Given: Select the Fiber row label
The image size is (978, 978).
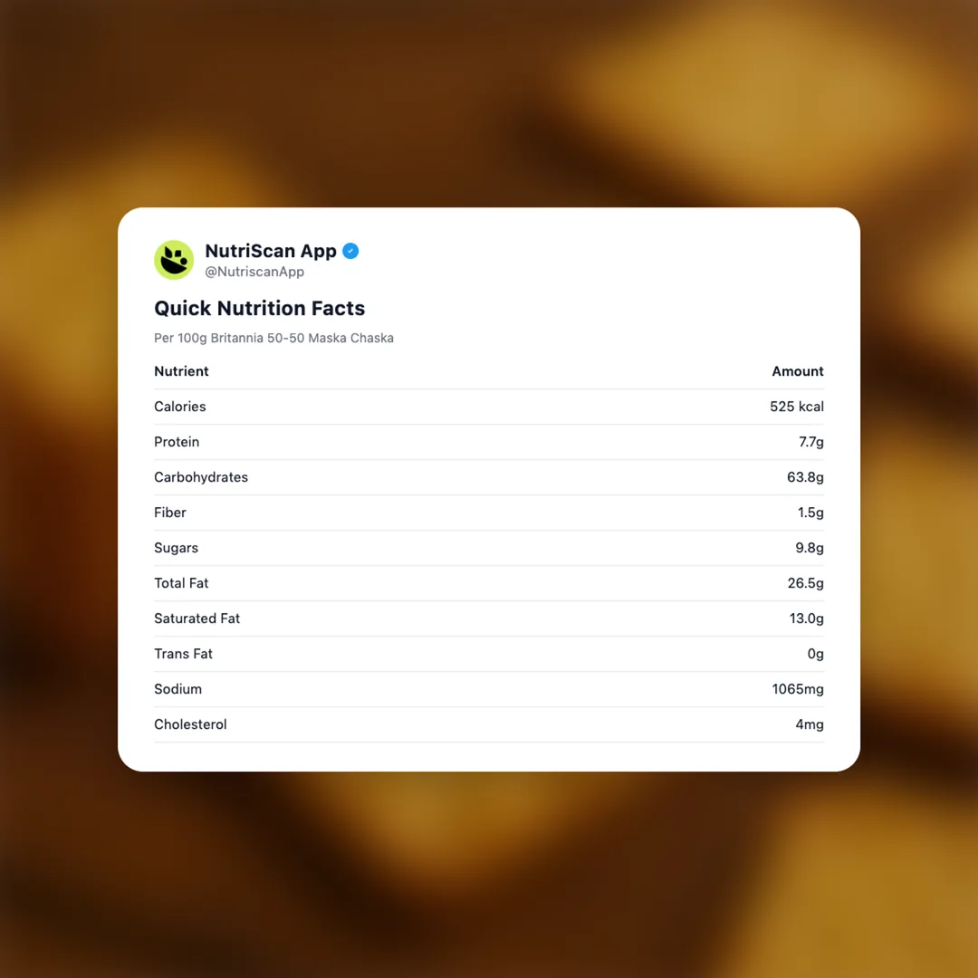Looking at the screenshot, I should tap(170, 513).
